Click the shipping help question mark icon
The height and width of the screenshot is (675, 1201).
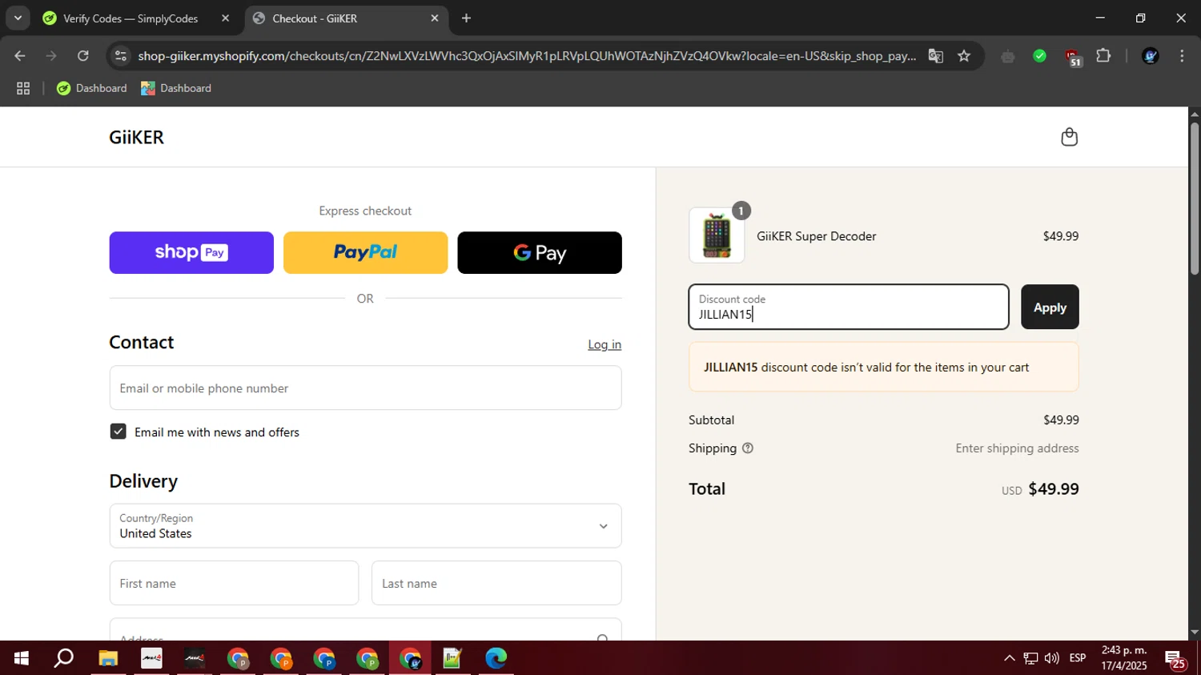pos(748,448)
